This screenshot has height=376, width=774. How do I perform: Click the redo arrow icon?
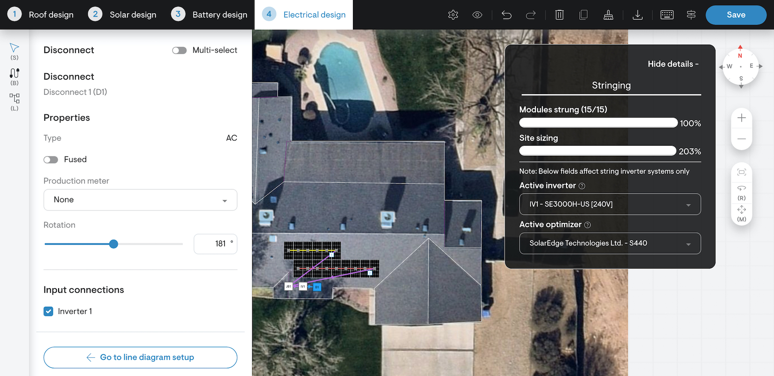pos(530,15)
